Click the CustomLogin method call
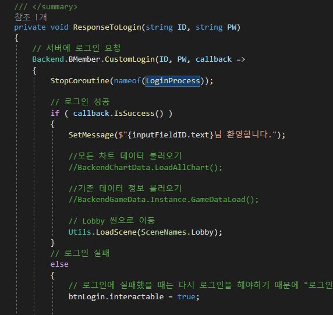This screenshot has width=333, height=315. point(130,59)
